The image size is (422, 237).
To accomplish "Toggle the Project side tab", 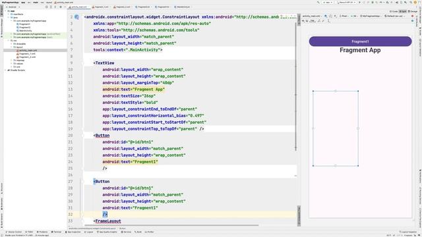I will coord(1,11).
